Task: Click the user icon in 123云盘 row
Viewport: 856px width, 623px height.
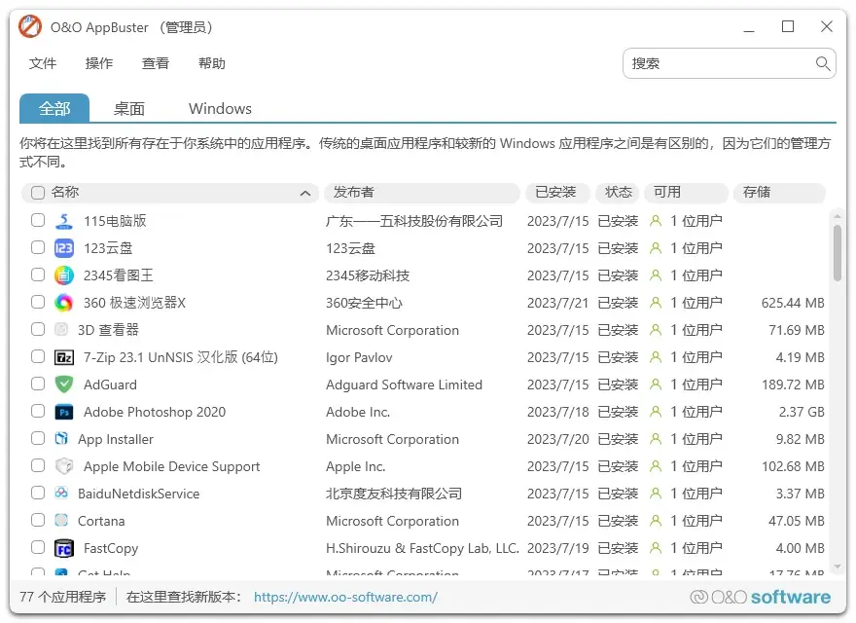Action: 655,248
